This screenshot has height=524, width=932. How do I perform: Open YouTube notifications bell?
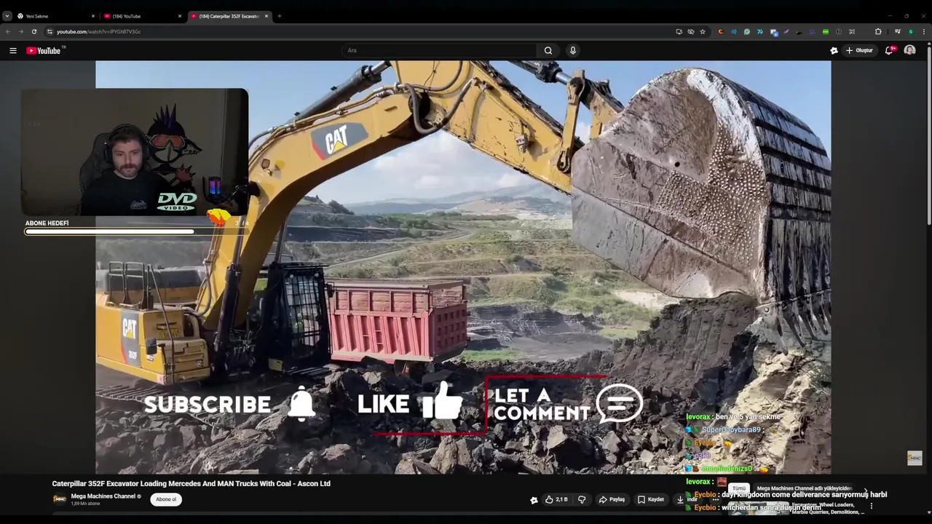click(890, 50)
